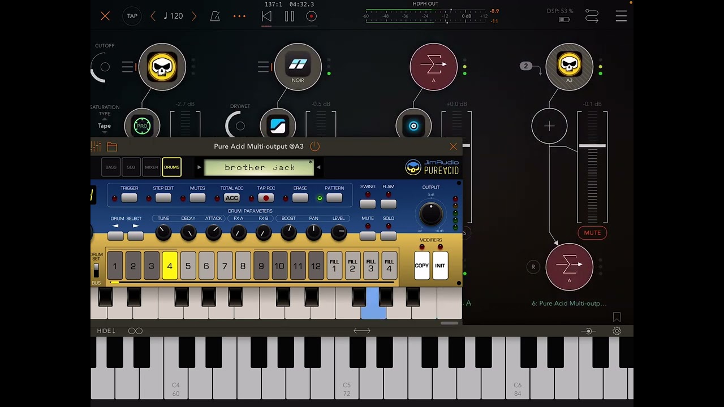The width and height of the screenshot is (724, 407).
Task: Tap the TAP tempo button
Action: [x=132, y=16]
